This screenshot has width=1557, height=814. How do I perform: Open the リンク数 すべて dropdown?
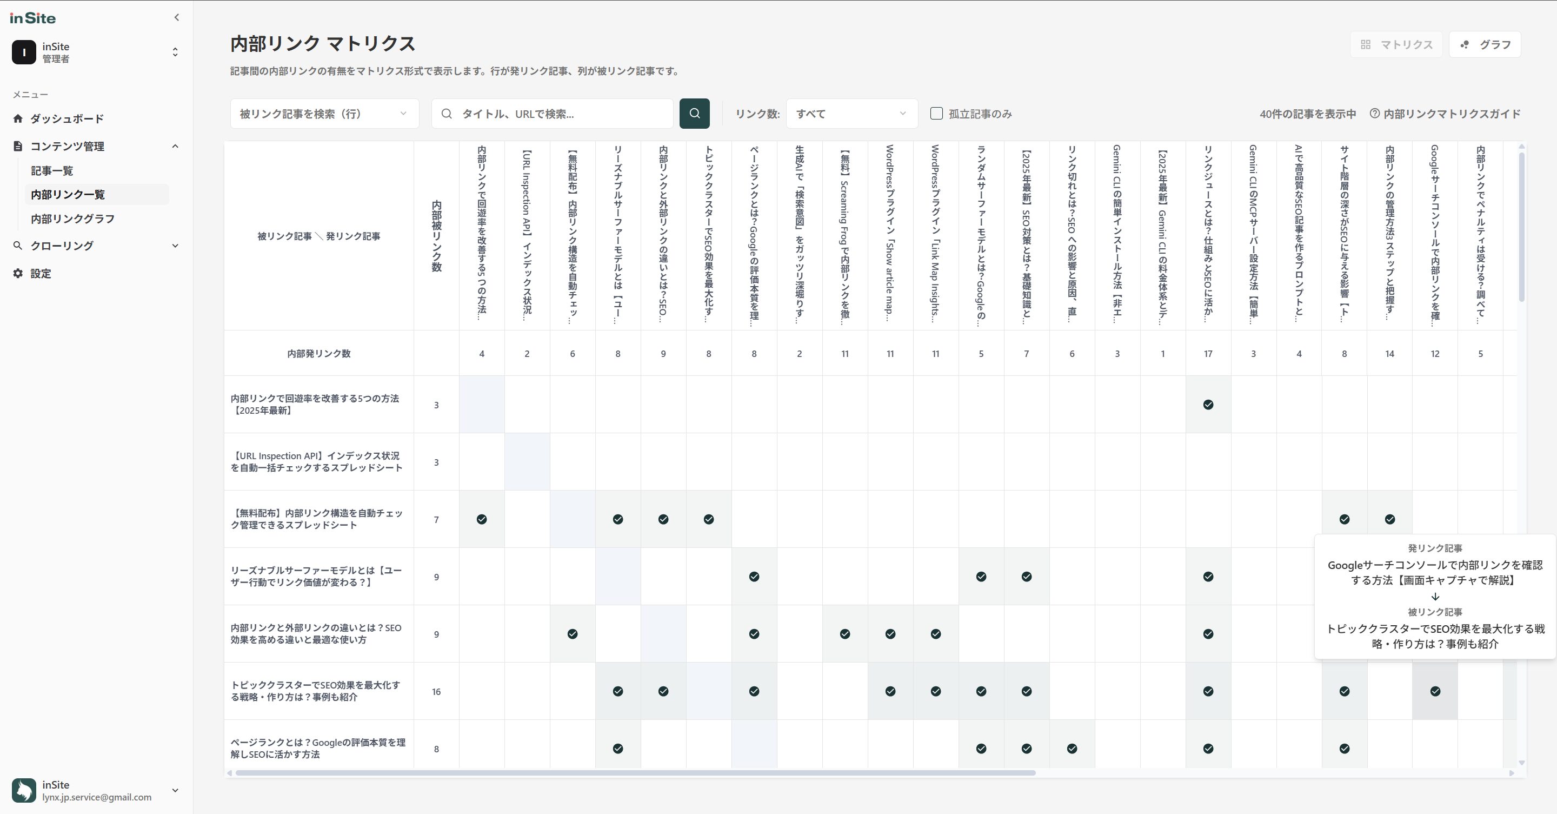coord(851,114)
